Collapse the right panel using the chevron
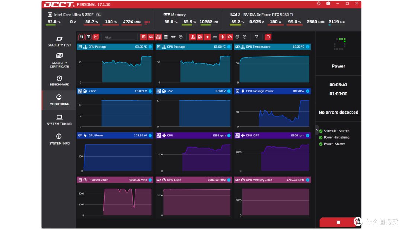The image size is (402, 230). (317, 130)
